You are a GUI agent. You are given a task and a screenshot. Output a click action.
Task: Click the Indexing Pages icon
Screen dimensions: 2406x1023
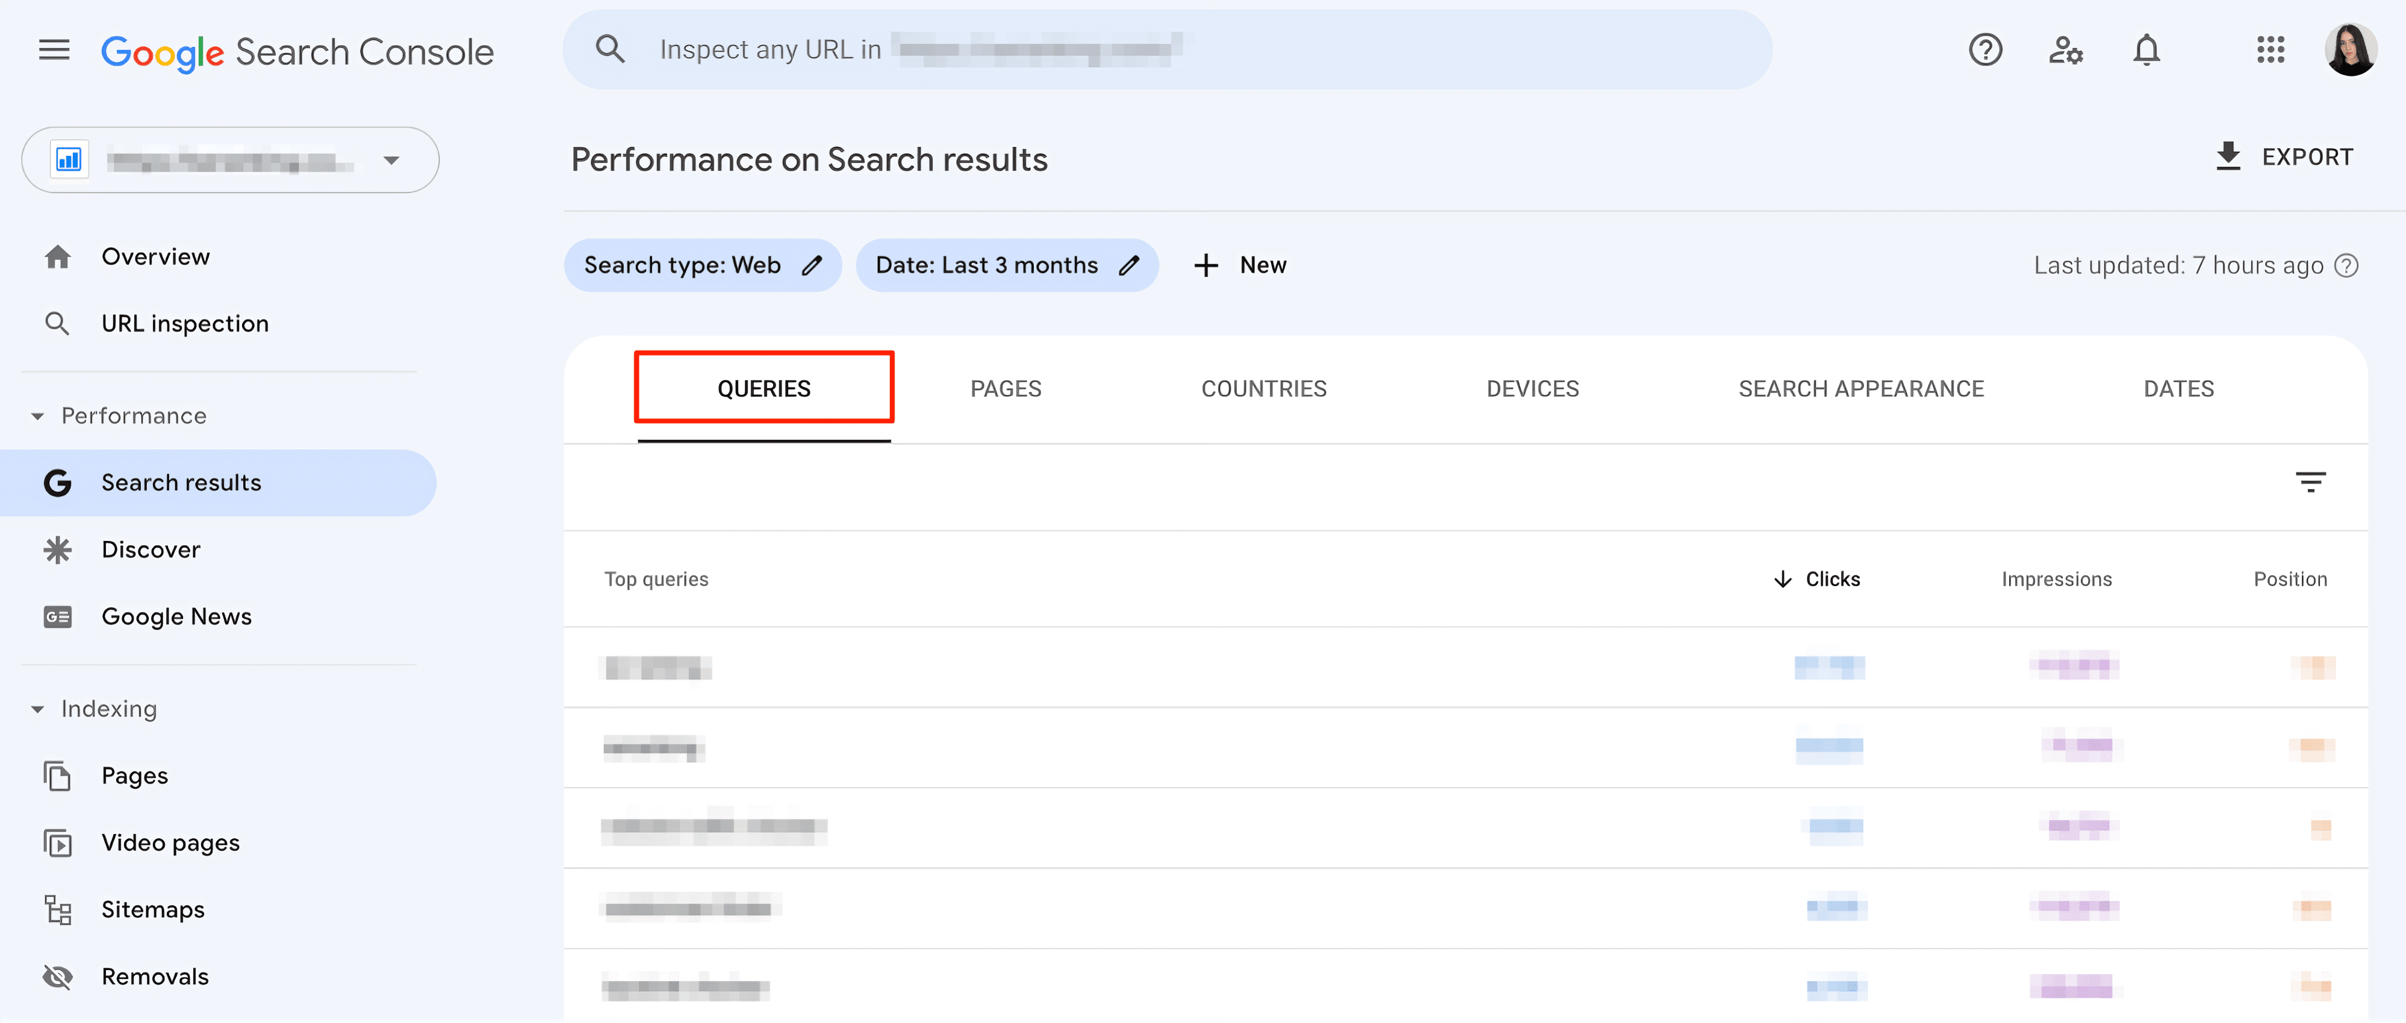[x=58, y=776]
